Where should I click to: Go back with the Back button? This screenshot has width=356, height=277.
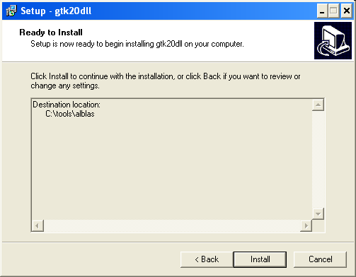[207, 259]
